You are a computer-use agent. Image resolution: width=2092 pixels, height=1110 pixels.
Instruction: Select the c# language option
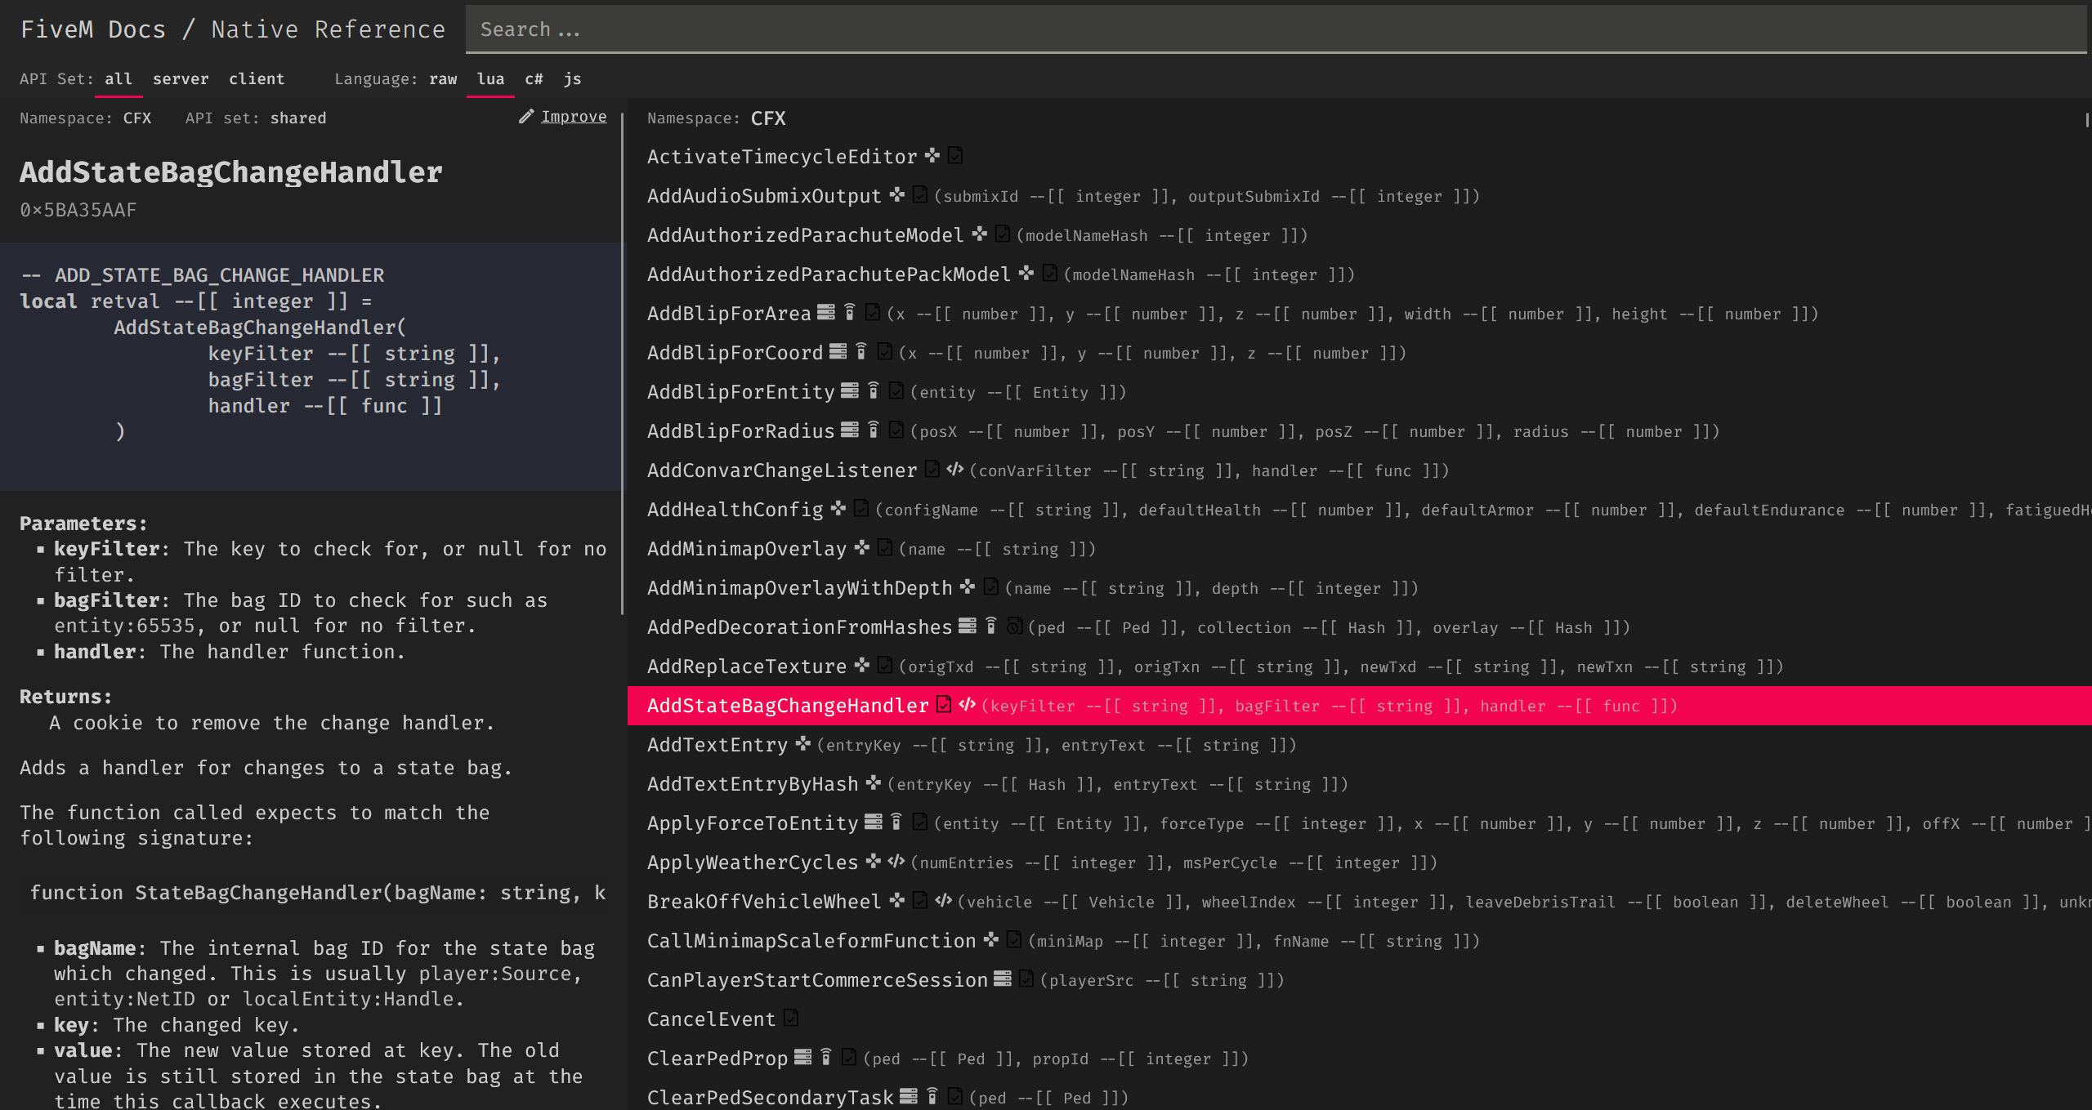[534, 79]
